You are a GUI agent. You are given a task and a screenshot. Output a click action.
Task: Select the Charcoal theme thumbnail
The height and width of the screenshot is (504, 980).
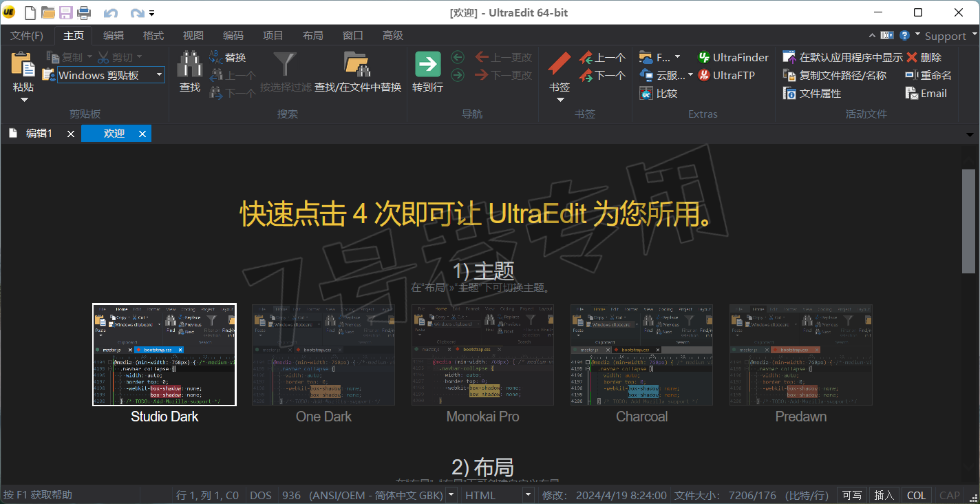tap(641, 355)
